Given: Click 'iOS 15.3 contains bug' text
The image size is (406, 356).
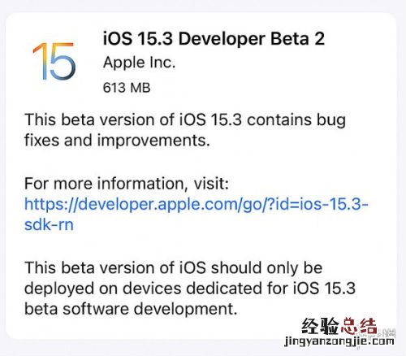Looking at the screenshot, I should (263, 120).
